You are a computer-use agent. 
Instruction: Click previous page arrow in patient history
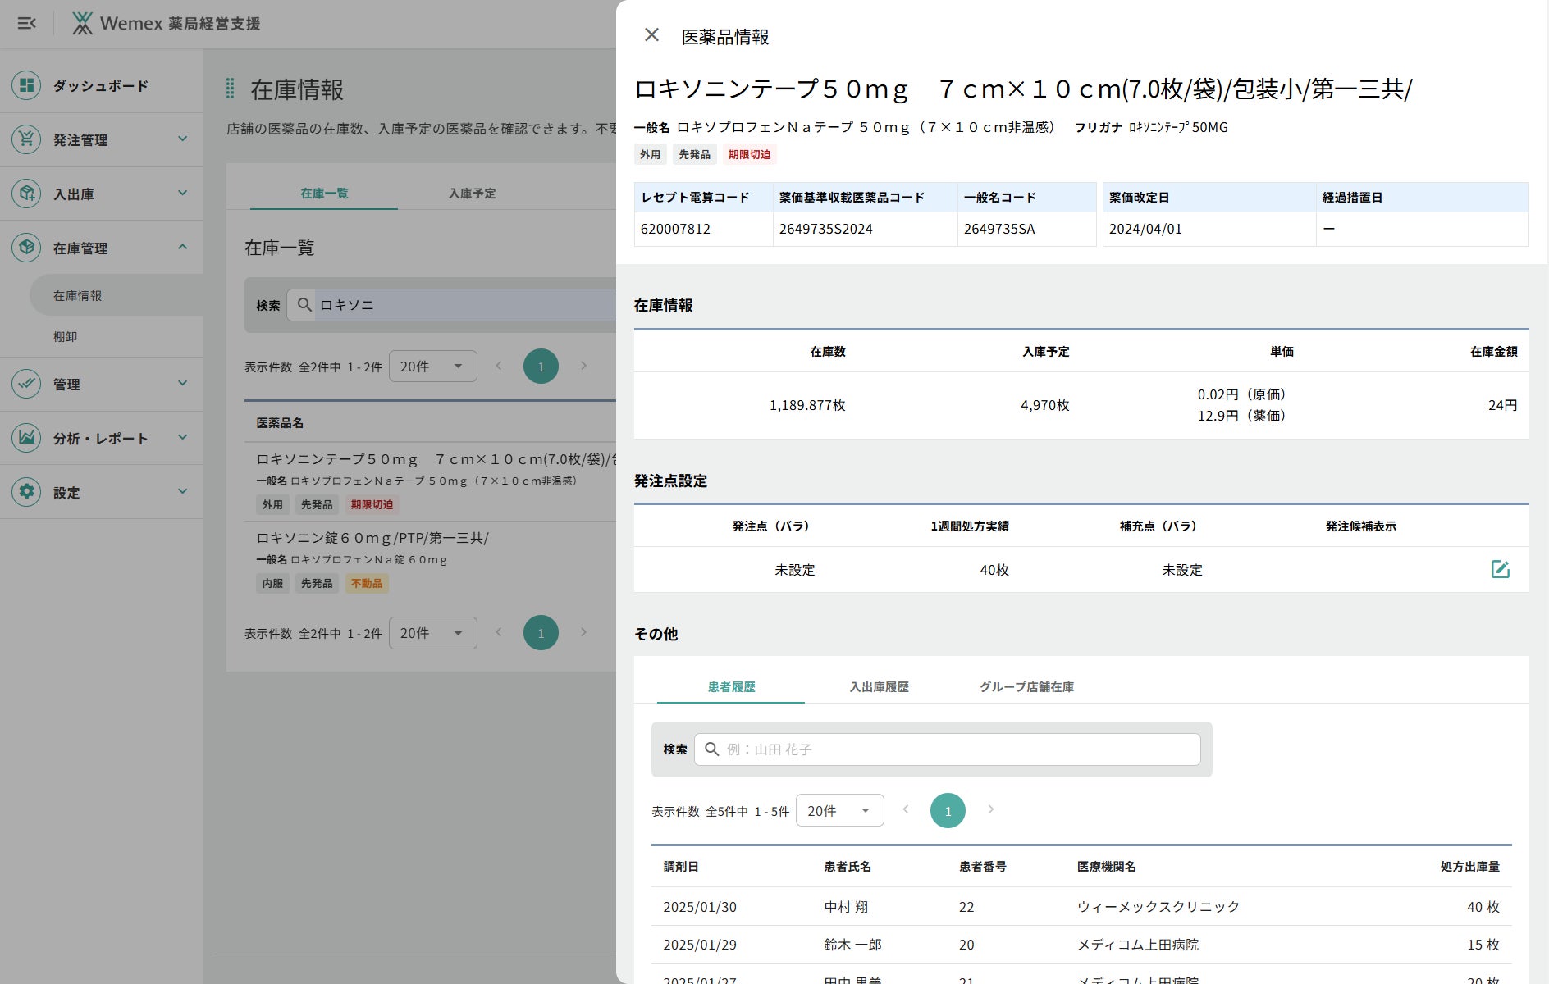point(906,809)
